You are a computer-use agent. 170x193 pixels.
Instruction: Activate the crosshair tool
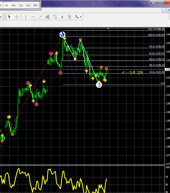[17, 17]
